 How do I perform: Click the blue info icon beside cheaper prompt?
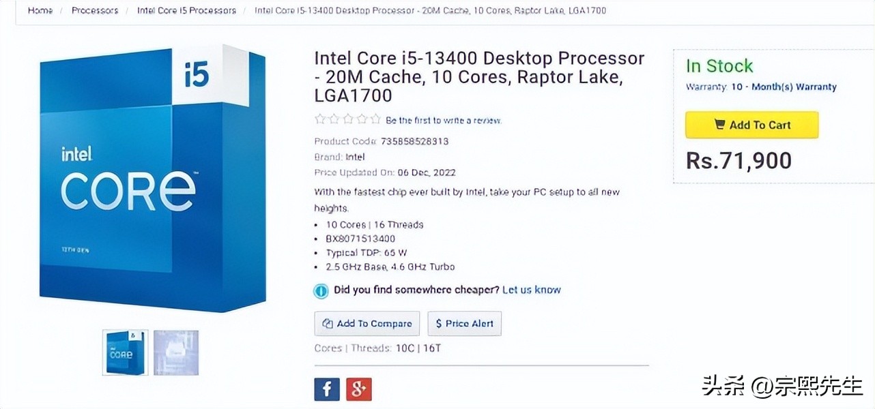click(321, 291)
